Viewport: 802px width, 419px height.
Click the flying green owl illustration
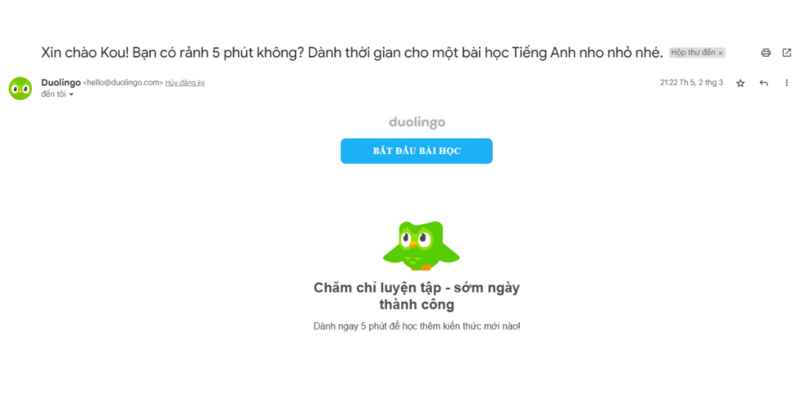click(421, 245)
